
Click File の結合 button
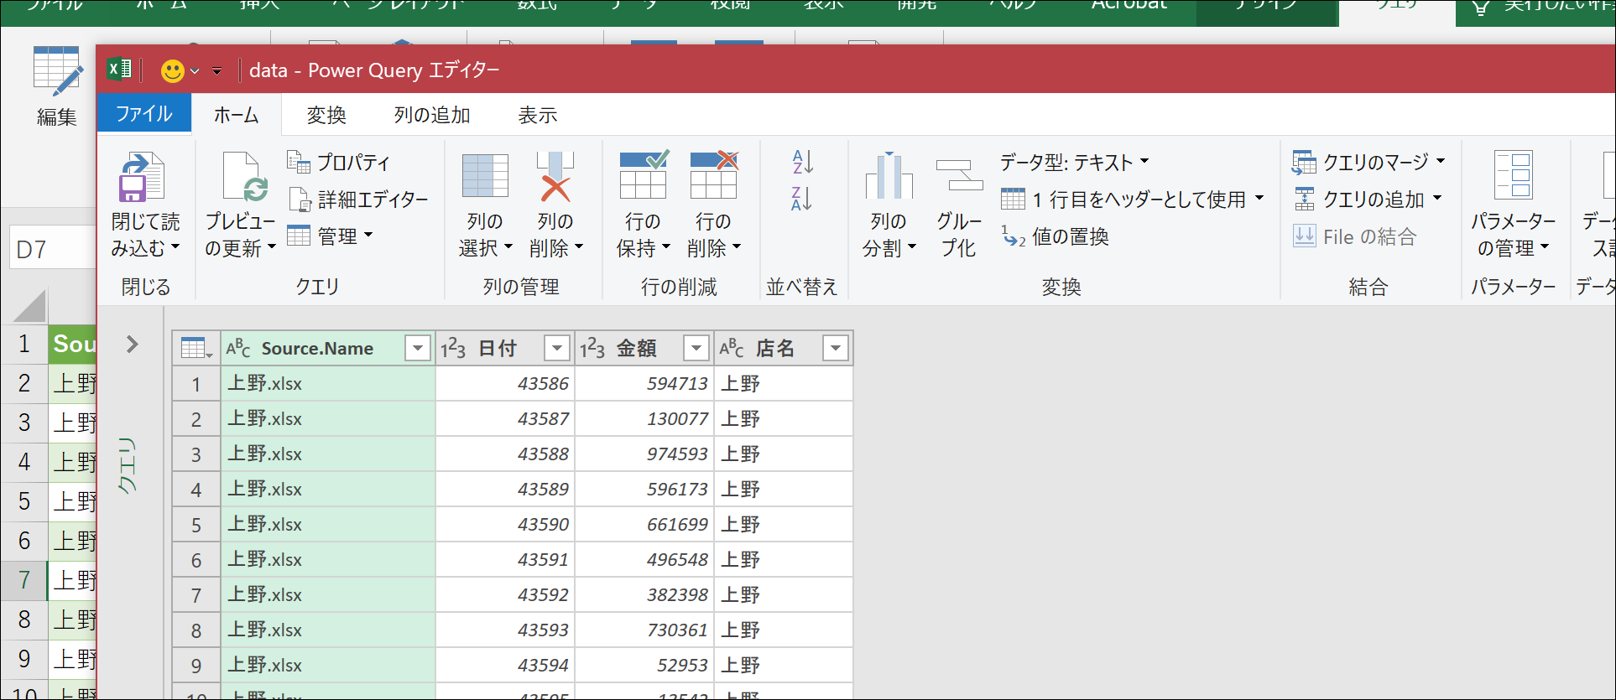tap(1355, 237)
